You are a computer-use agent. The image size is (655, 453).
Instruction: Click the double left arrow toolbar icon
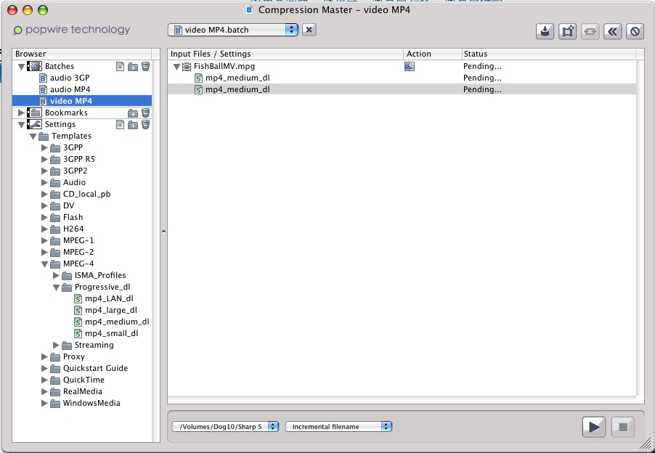click(612, 31)
